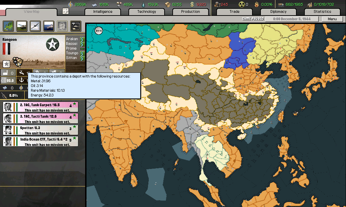346x207 pixels.
Task: Click the nuclear explosion map mode icon
Action: [62, 26]
